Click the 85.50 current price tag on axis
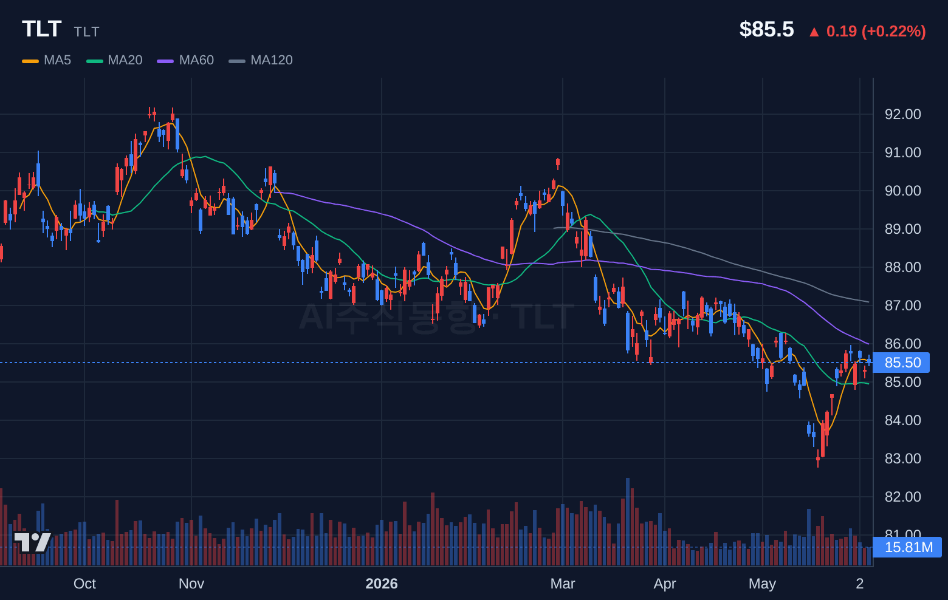The width and height of the screenshot is (948, 600). click(x=901, y=363)
